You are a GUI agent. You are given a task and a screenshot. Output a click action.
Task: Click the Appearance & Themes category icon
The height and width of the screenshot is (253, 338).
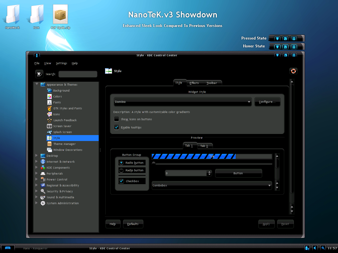[x=43, y=84]
